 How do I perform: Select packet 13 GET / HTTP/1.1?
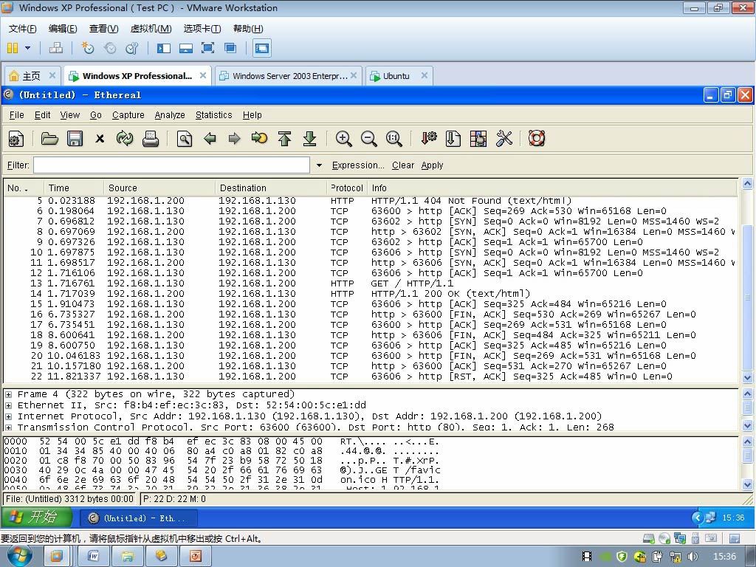click(x=371, y=283)
